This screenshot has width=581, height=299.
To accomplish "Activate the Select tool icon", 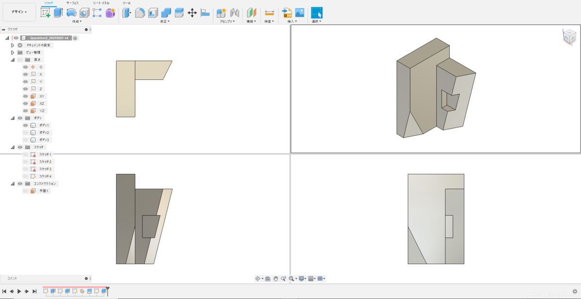I will tap(317, 13).
